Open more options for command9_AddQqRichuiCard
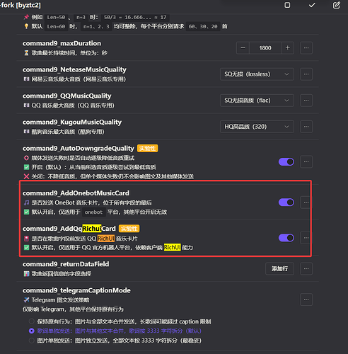 click(x=306, y=238)
